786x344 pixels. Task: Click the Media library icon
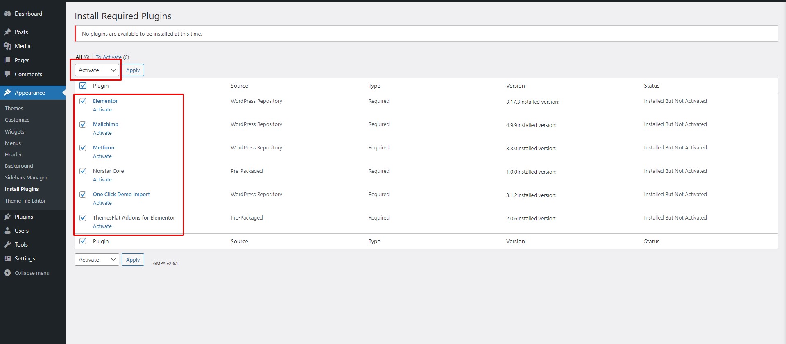[7, 46]
